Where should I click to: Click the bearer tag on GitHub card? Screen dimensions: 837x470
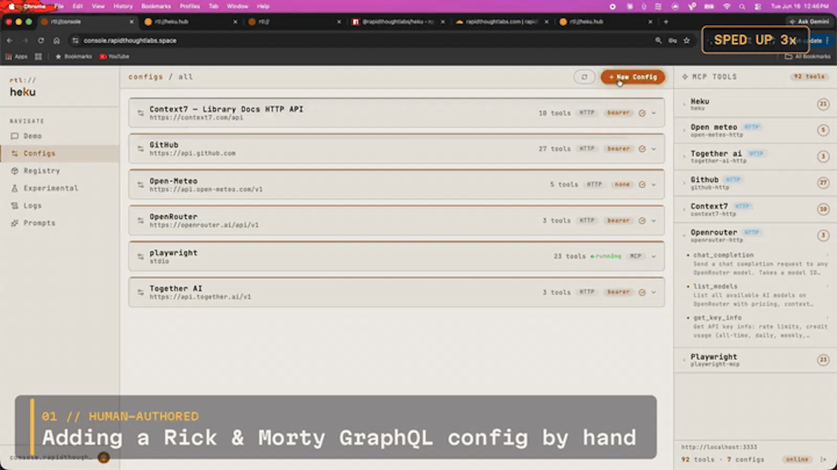[x=618, y=149]
